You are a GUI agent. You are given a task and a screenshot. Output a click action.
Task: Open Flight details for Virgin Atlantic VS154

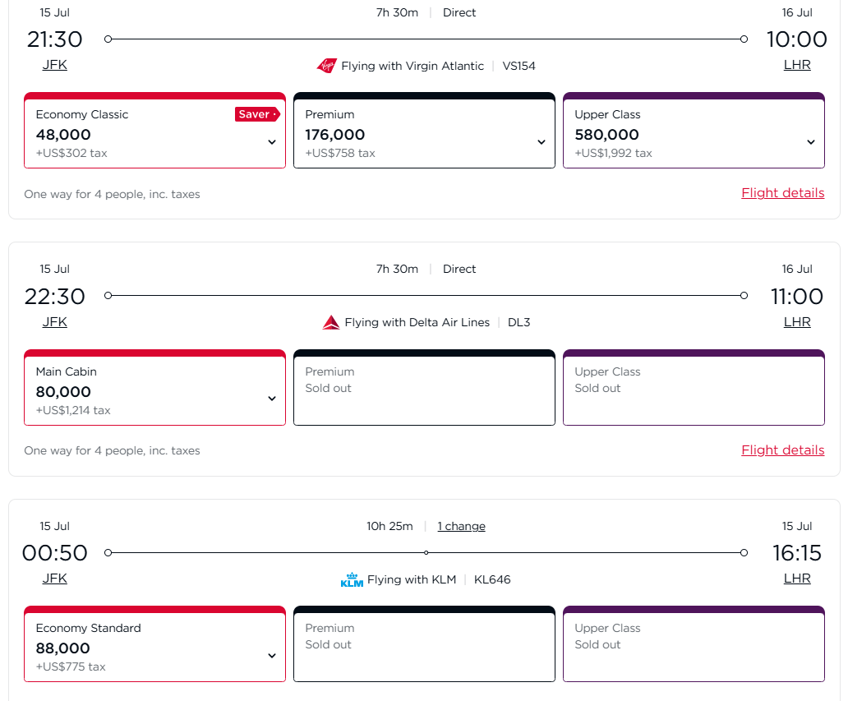click(x=782, y=193)
